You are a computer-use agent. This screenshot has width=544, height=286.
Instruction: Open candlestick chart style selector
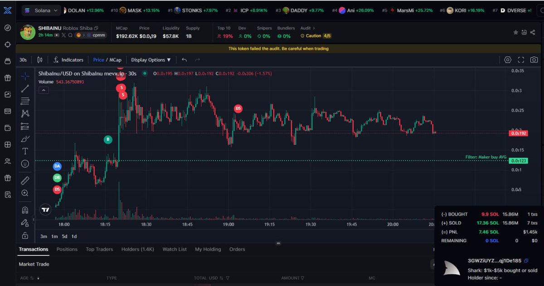click(x=40, y=60)
